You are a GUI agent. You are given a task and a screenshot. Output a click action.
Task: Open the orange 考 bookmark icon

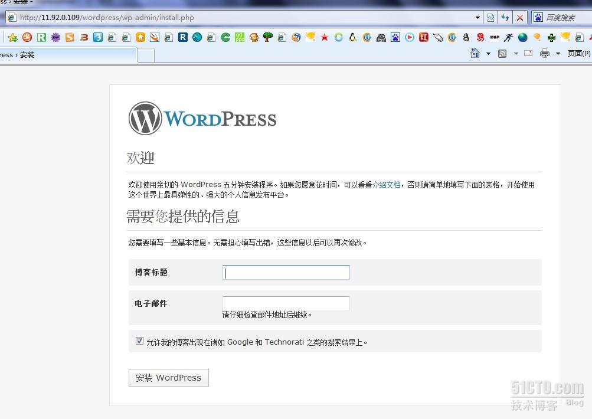[27, 37]
